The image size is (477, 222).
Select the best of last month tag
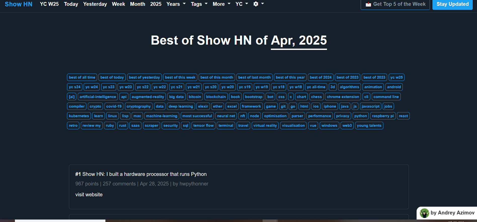[254, 77]
